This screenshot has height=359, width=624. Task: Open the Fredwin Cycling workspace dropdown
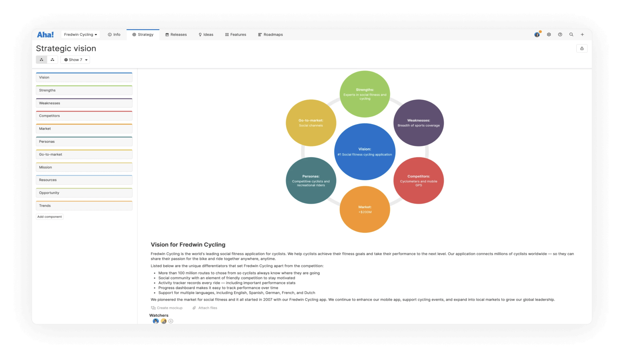coord(80,34)
